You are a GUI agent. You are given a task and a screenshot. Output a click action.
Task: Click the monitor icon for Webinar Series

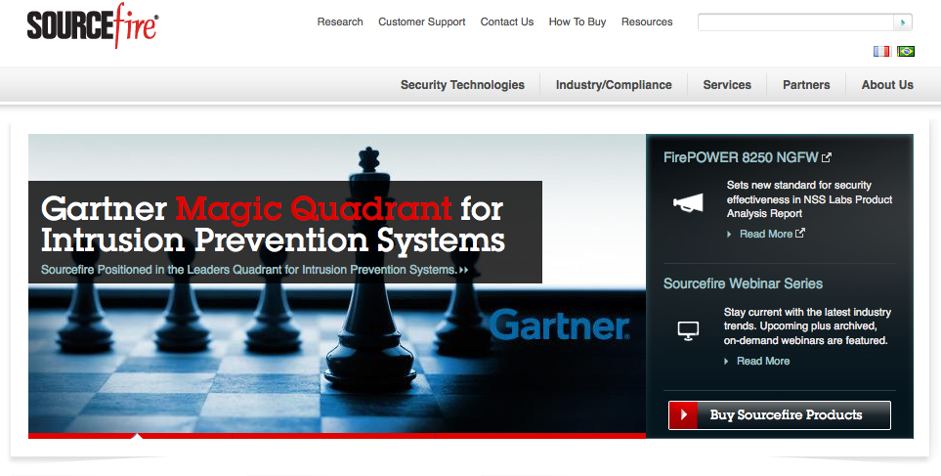[688, 330]
